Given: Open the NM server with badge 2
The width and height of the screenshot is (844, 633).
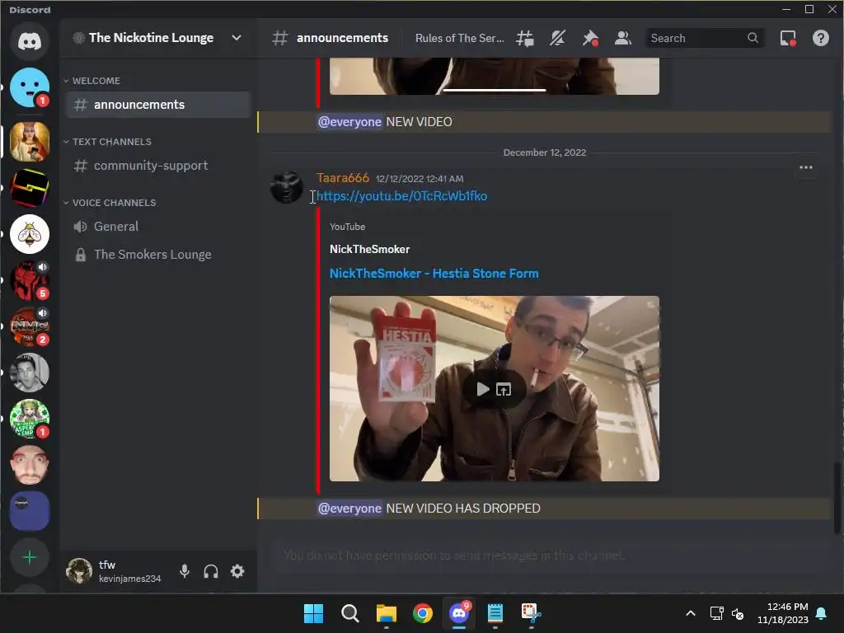Looking at the screenshot, I should (x=30, y=326).
